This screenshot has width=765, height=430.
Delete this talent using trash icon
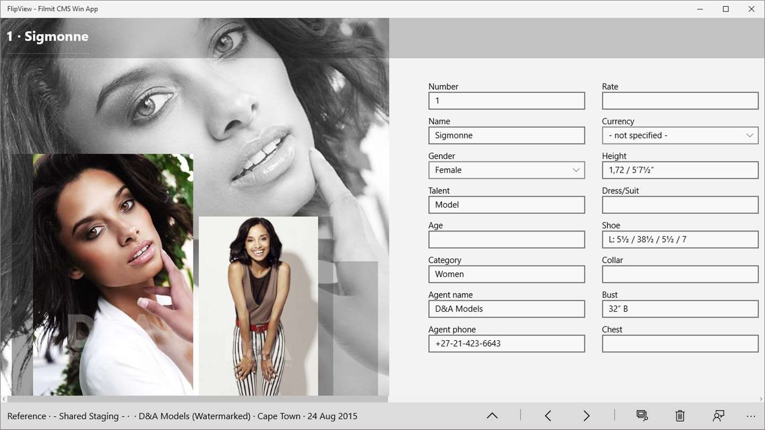[680, 416]
